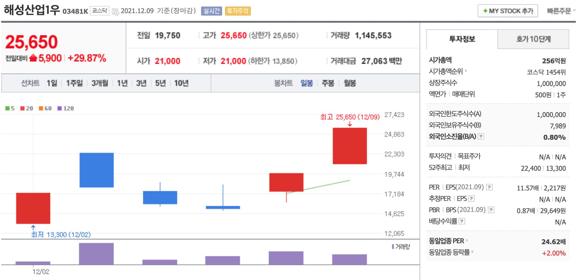Click the 동일업종 PER value 24.62배

554,242
